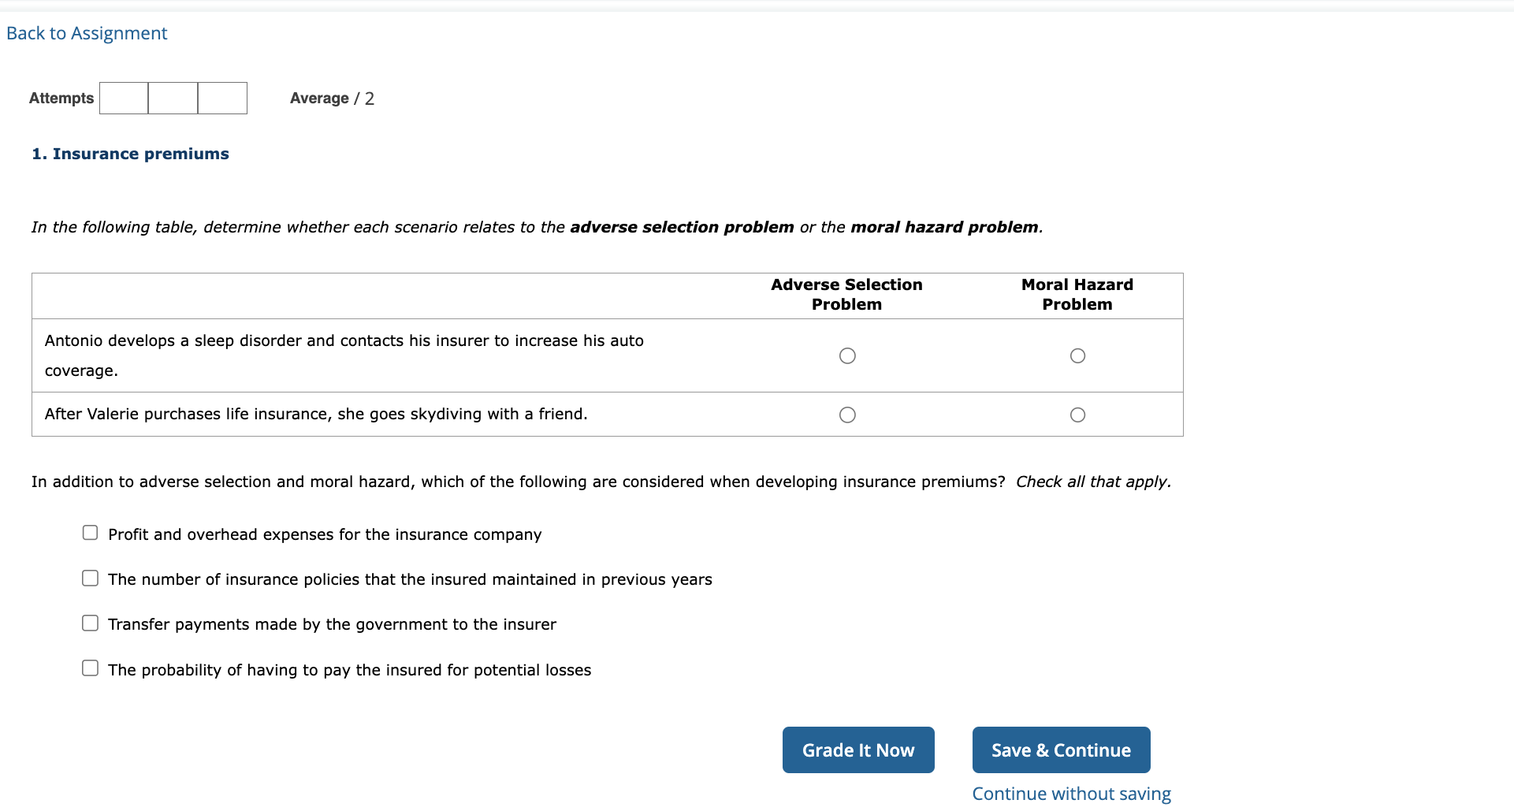The image size is (1514, 811).
Task: Select Adverse Selection for Valerie's skydiving scenario
Action: (x=847, y=414)
